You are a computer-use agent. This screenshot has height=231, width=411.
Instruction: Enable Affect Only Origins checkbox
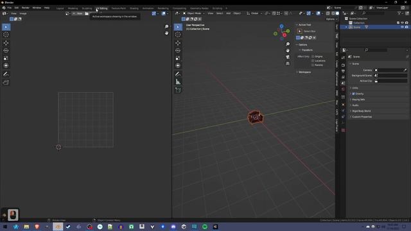click(x=313, y=56)
